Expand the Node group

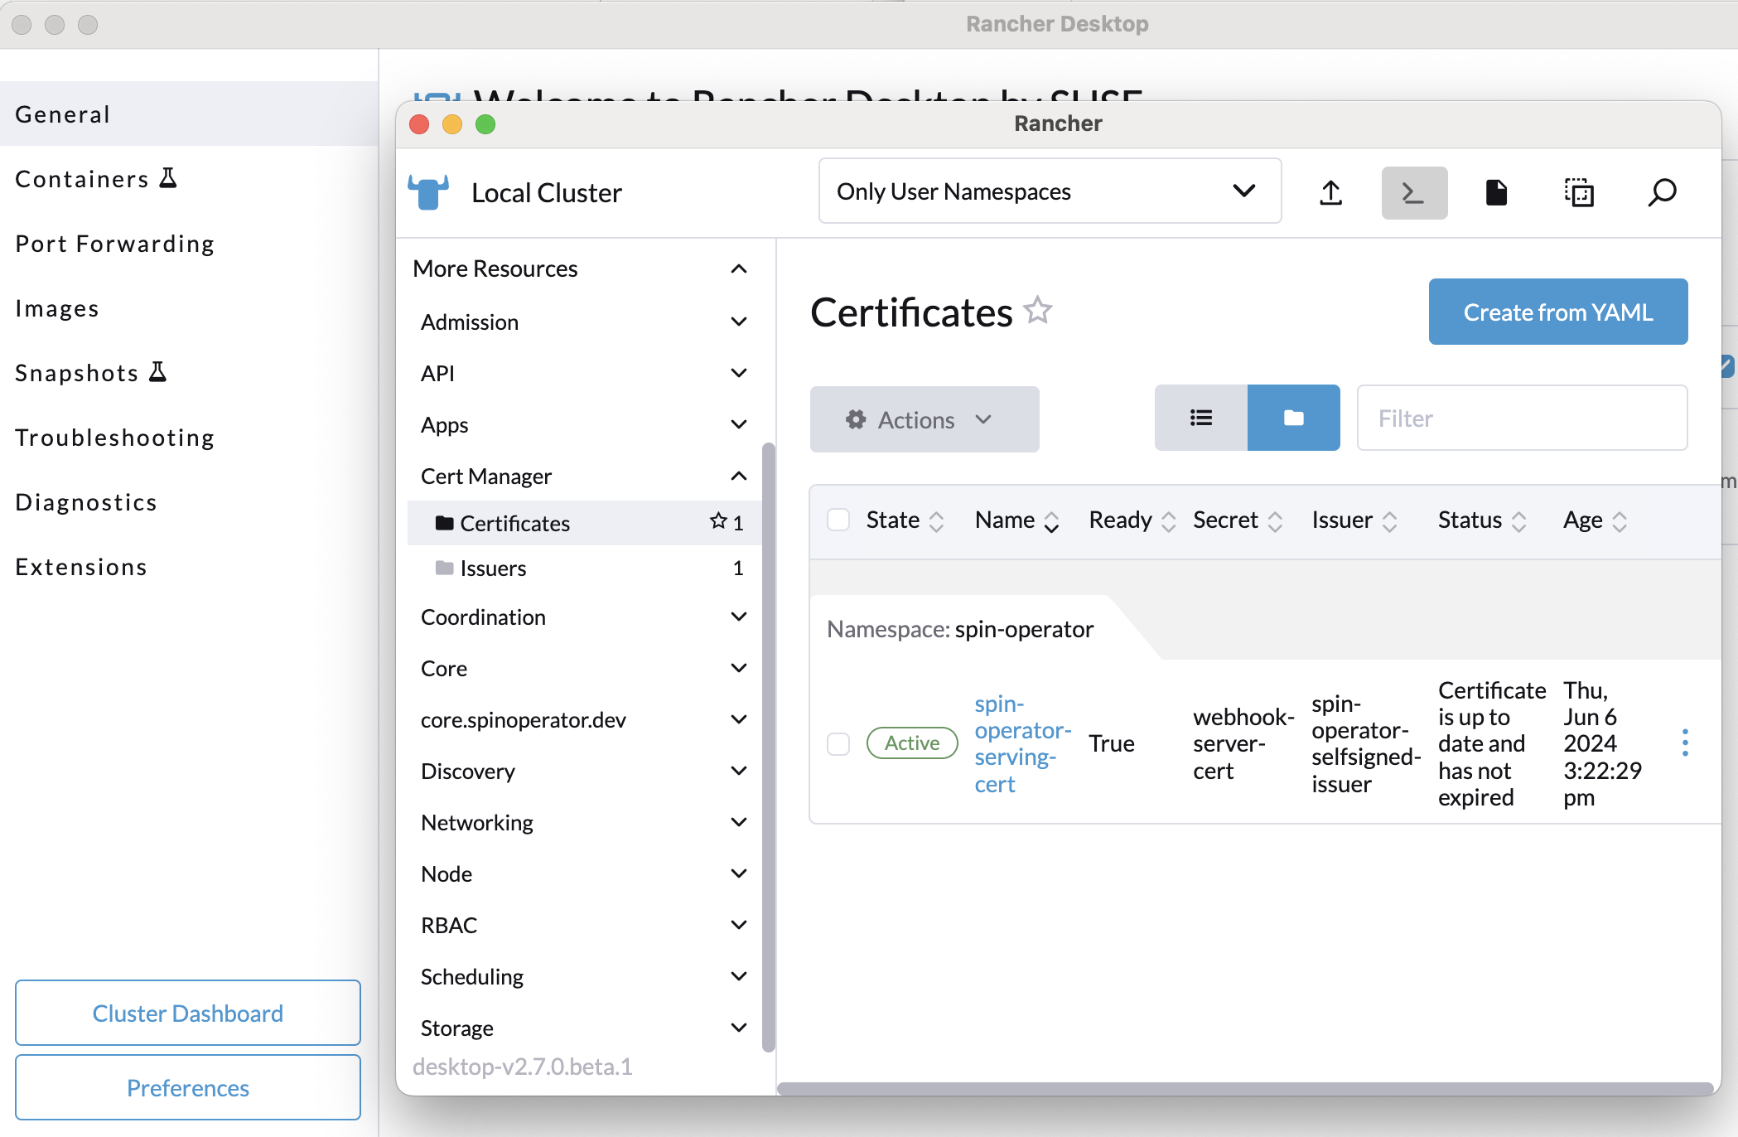(739, 873)
